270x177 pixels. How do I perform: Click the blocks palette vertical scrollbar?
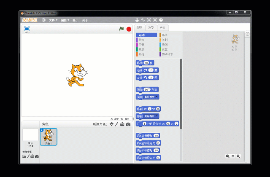(181, 94)
